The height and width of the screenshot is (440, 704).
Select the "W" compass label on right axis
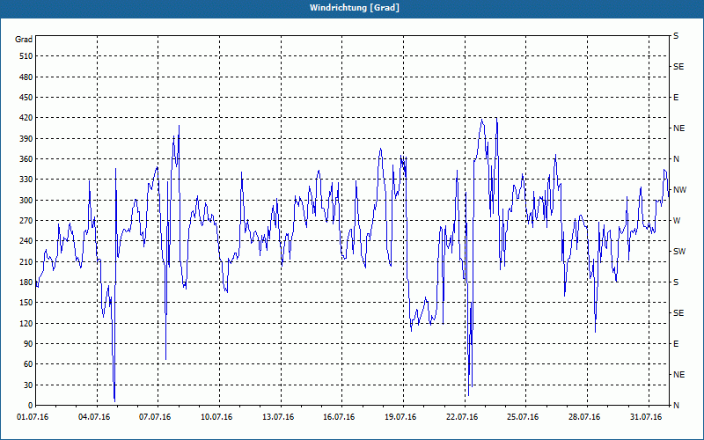677,221
